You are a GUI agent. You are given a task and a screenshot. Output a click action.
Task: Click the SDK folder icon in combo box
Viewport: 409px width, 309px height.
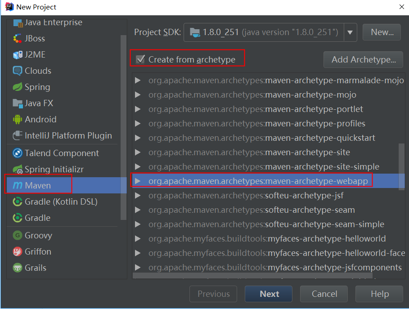coord(195,32)
